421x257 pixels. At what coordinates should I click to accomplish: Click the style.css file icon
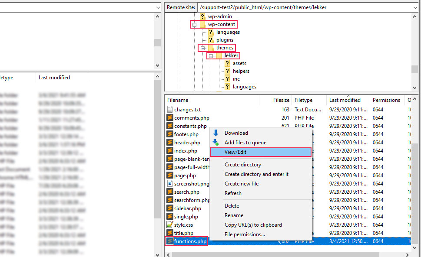click(170, 225)
